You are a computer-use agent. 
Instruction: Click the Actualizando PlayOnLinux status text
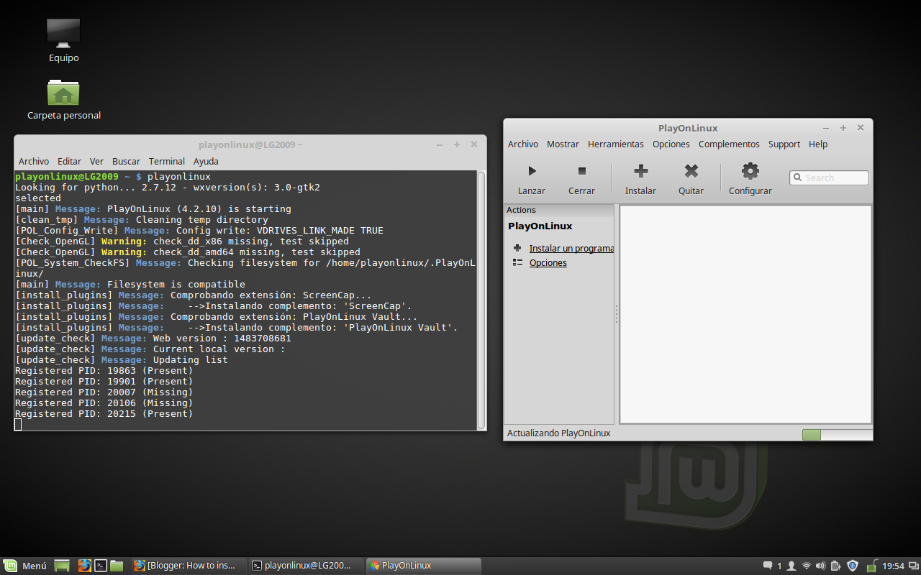[x=559, y=433]
